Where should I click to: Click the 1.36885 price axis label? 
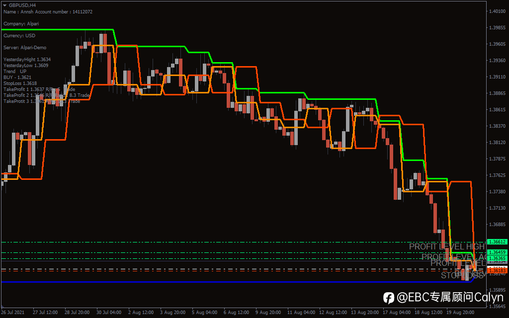click(497, 224)
